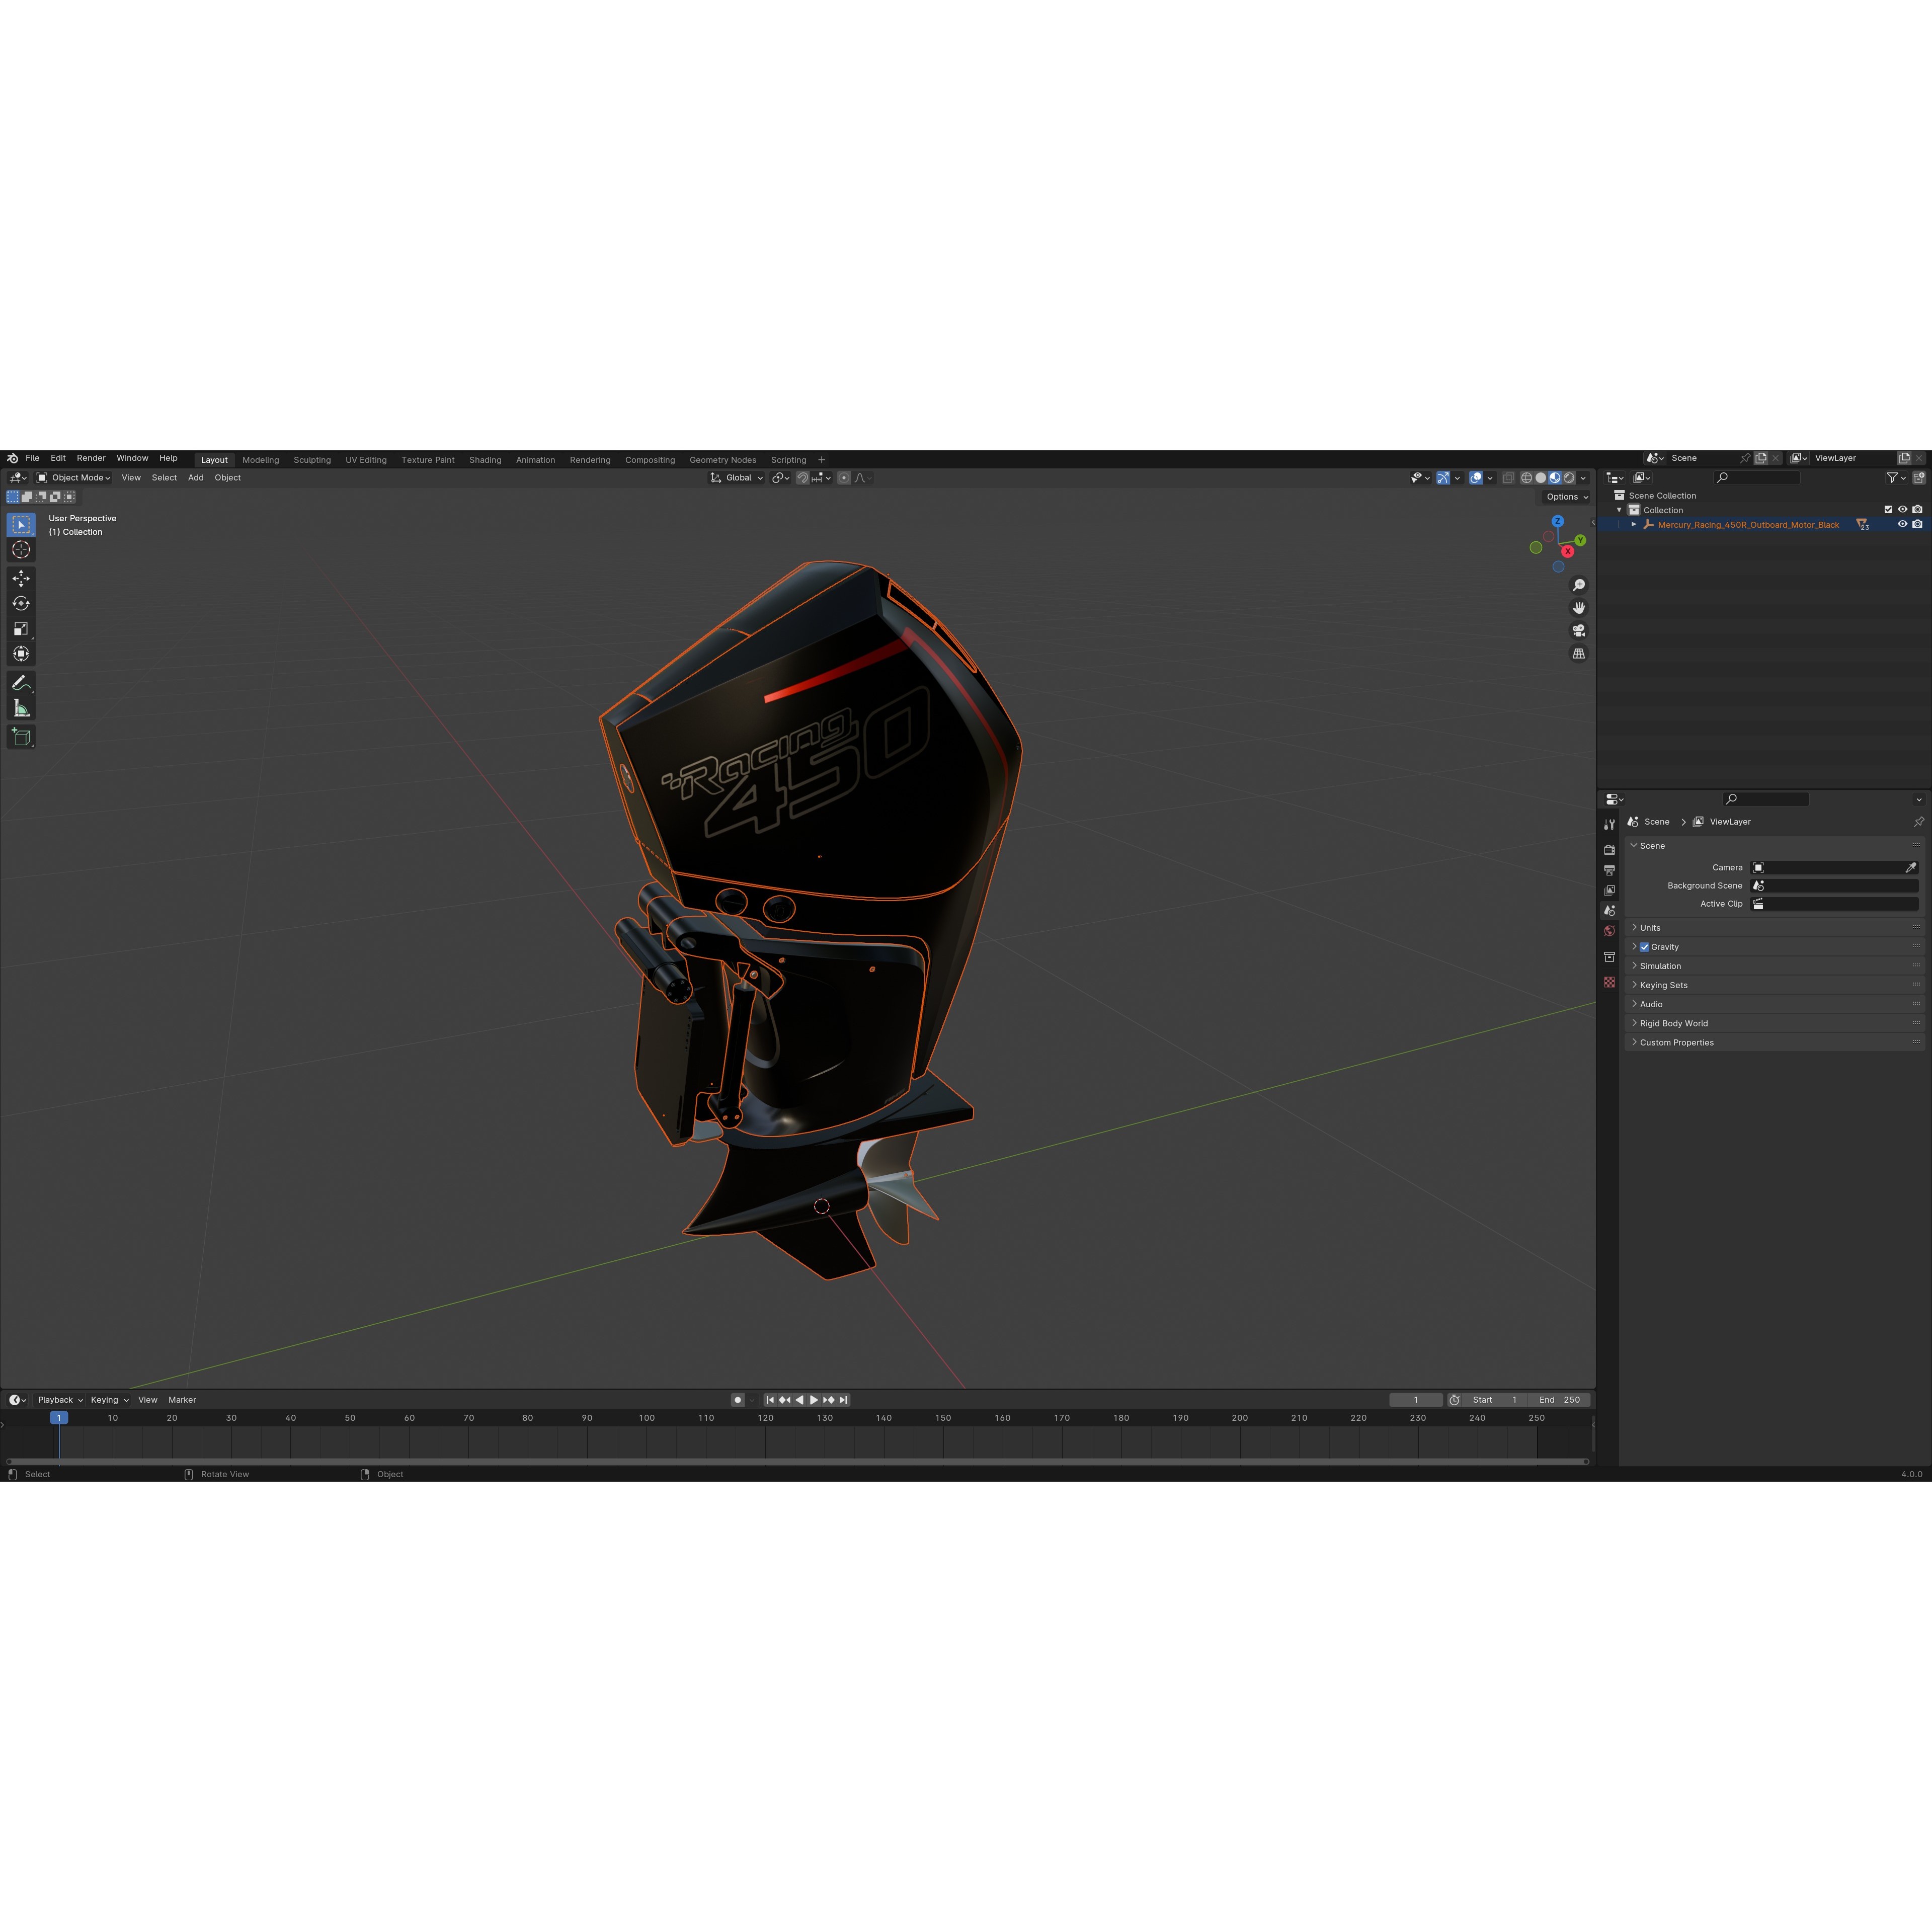Activate the Annotate tool

pyautogui.click(x=21, y=684)
